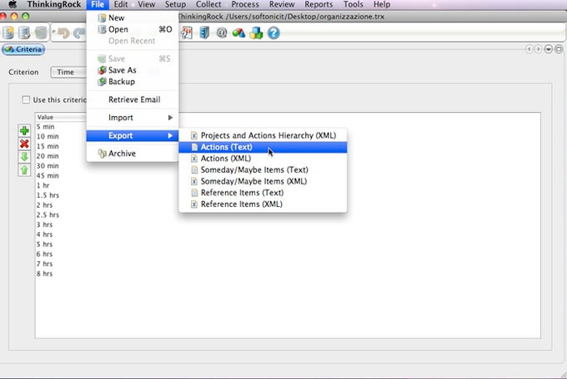
Task: Select the 6 hrs value row
Action: [x=288, y=254]
